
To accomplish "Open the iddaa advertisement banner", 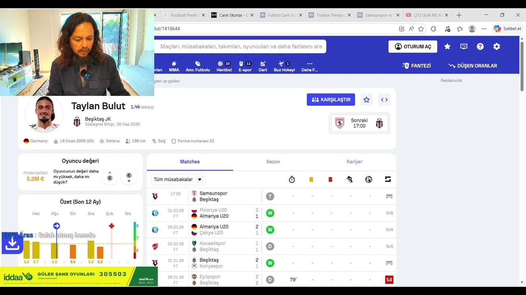I will (79, 277).
